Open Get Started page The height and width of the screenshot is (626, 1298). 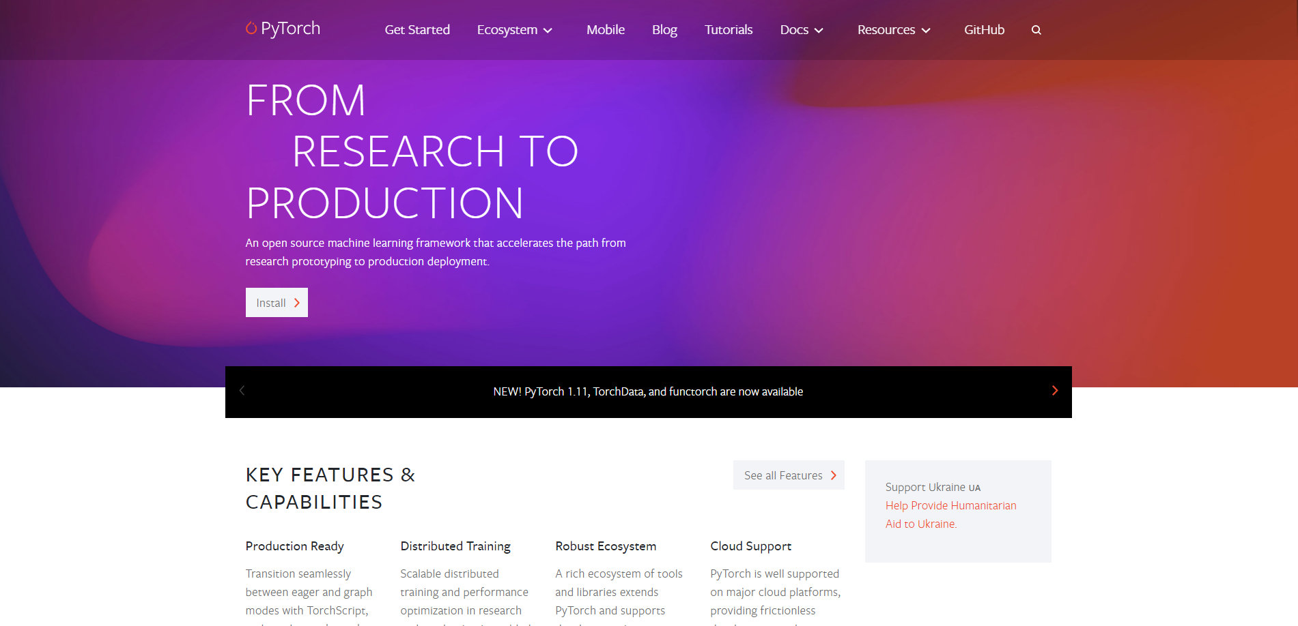click(417, 30)
